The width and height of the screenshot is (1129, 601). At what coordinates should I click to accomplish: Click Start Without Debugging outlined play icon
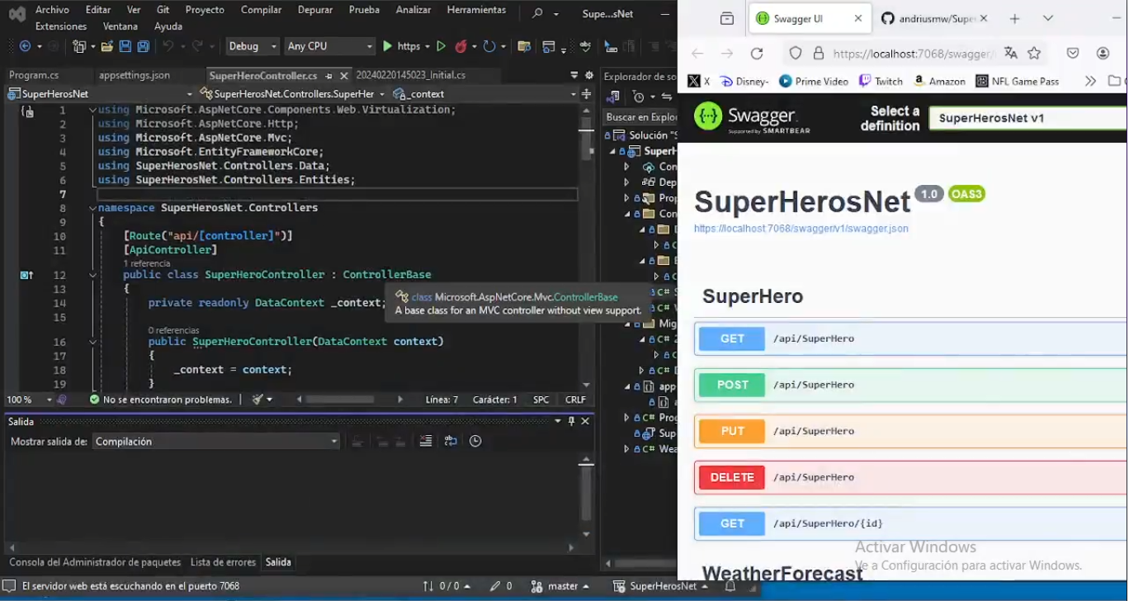[441, 46]
